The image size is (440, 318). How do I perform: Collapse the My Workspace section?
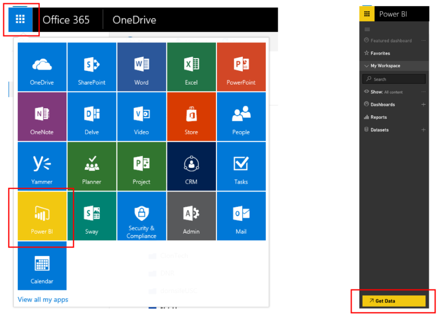367,66
